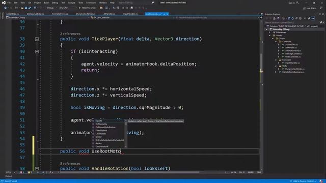Close the UnitController.cs tab

click(x=167, y=14)
